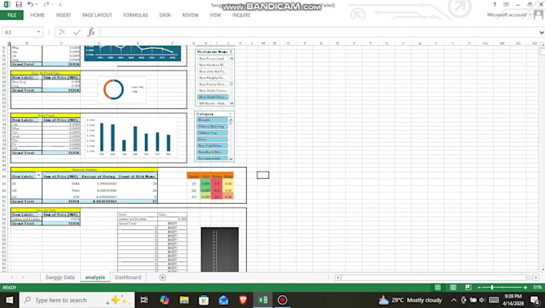Switch to the Dashboard sheet tab
This screenshot has width=545, height=308.
(x=128, y=278)
